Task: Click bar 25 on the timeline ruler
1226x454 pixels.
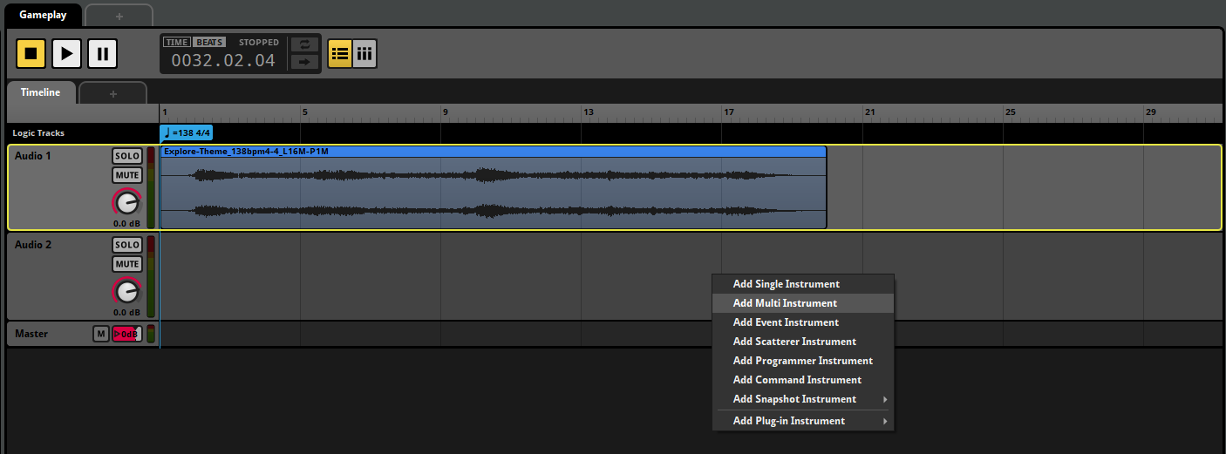Action: pyautogui.click(x=1010, y=112)
